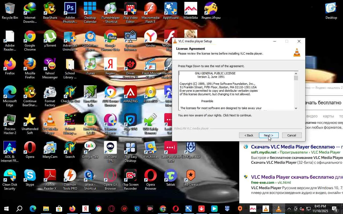
Task: Select the VLC Media Player desktop shortcut
Action: point(50,124)
